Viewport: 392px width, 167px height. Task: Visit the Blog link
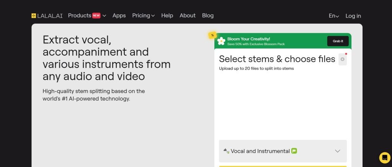[208, 15]
